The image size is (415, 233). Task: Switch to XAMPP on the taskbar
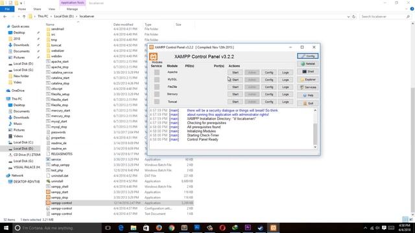pos(274,228)
